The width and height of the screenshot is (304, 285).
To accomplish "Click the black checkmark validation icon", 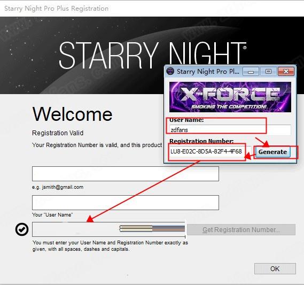I will 22,229.
